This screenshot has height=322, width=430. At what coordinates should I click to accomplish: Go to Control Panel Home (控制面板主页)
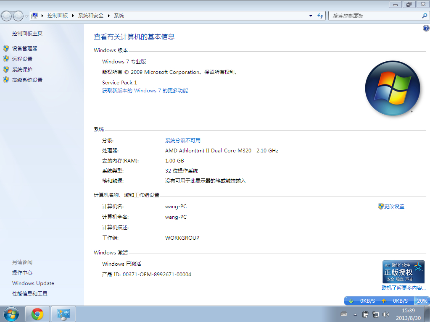click(27, 34)
